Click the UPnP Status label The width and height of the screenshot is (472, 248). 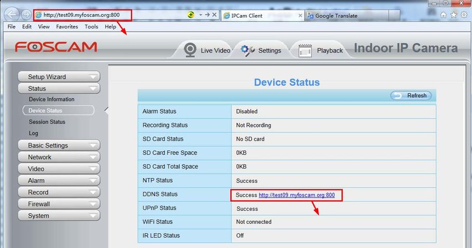coord(159,208)
